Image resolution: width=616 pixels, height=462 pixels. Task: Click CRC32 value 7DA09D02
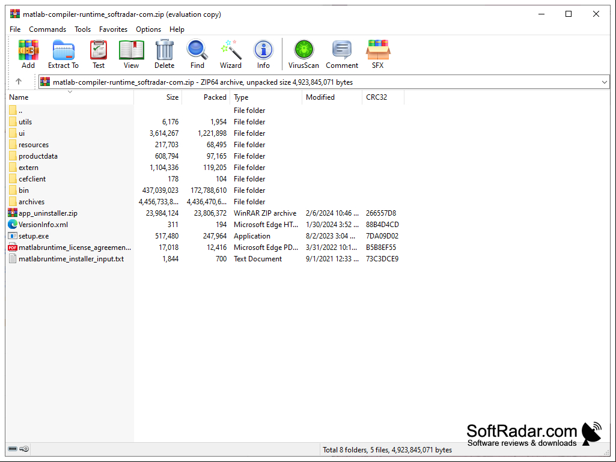point(382,236)
